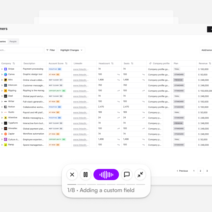This screenshot has height=212, width=212.
Task: Click the Add/remove columns button
Action: click(x=206, y=50)
